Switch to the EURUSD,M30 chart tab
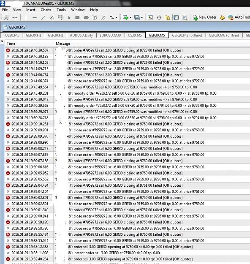Viewport: 250px width, 264px height. [x=110, y=35]
